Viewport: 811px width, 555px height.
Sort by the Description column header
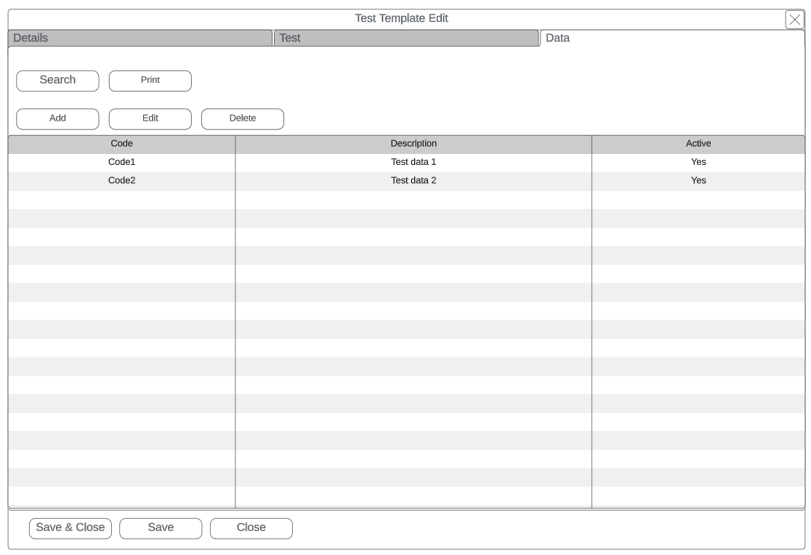(413, 144)
